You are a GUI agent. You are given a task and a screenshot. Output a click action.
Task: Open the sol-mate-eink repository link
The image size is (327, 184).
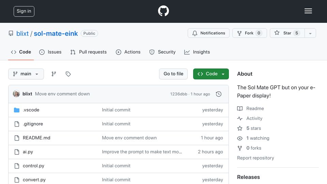(56, 33)
